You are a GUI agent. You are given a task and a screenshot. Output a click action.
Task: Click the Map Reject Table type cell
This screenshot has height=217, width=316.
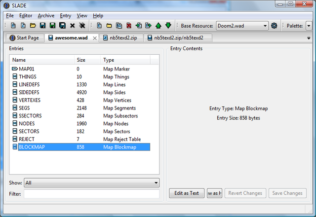click(x=122, y=139)
